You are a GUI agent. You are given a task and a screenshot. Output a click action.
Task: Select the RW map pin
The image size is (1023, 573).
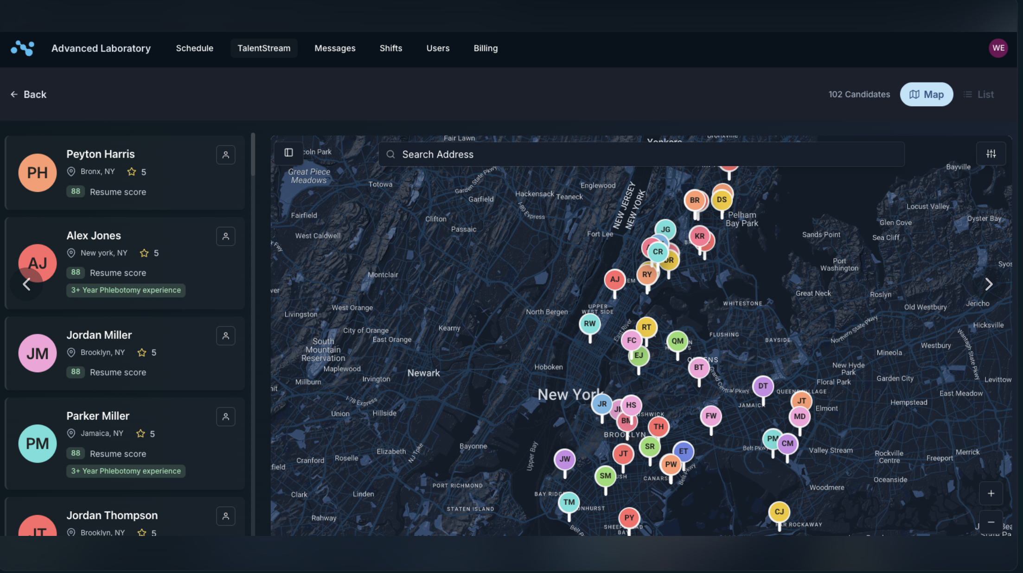coord(589,324)
